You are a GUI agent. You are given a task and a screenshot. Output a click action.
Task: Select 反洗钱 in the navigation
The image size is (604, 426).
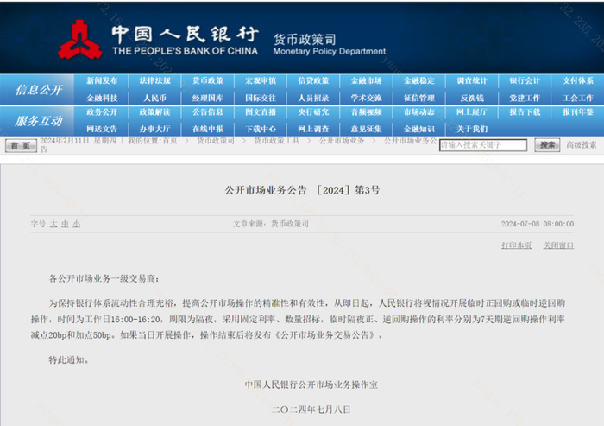472,98
